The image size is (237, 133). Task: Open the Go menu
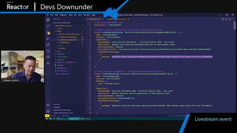(75, 15)
